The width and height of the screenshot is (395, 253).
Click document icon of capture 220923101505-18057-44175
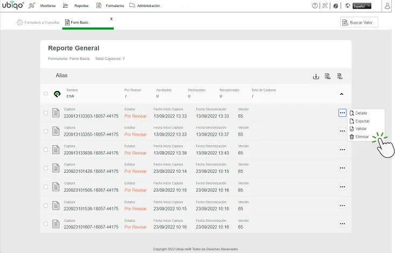[56, 187]
